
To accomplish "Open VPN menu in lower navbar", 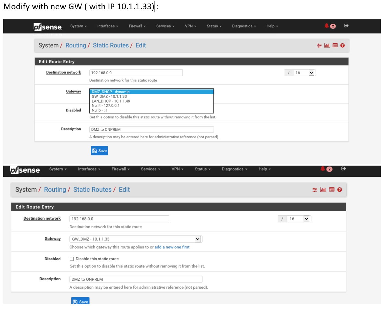I will click(x=177, y=169).
